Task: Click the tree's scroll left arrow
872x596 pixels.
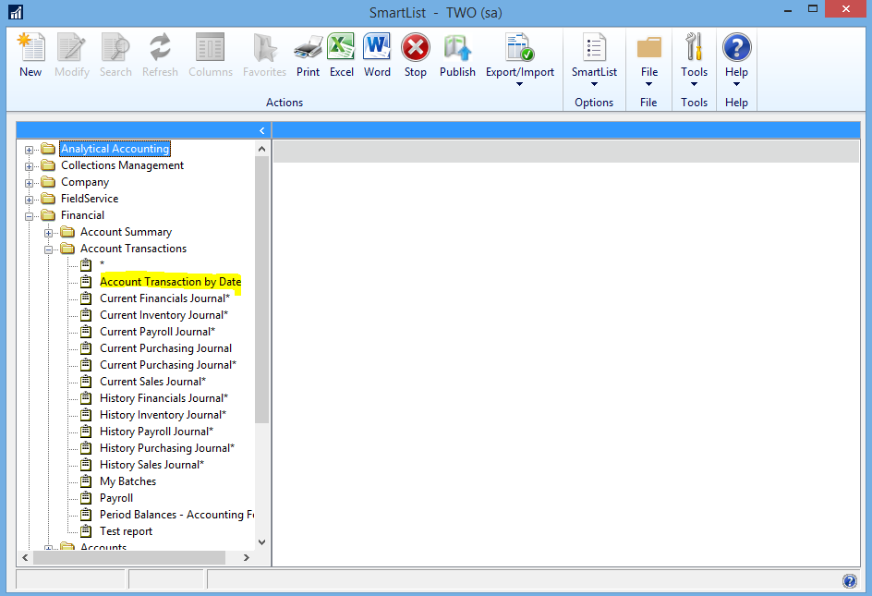Action: (x=25, y=557)
